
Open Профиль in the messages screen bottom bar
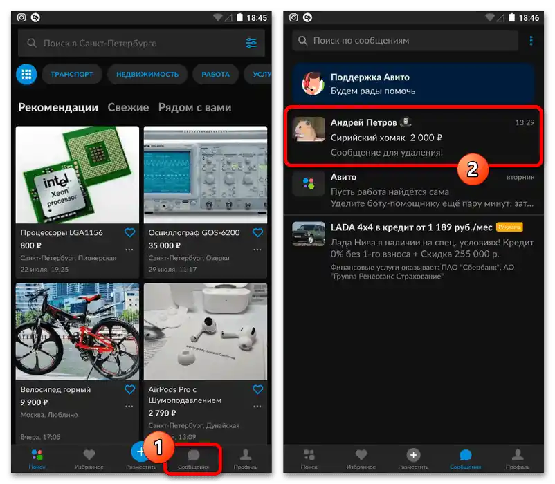[x=518, y=459]
